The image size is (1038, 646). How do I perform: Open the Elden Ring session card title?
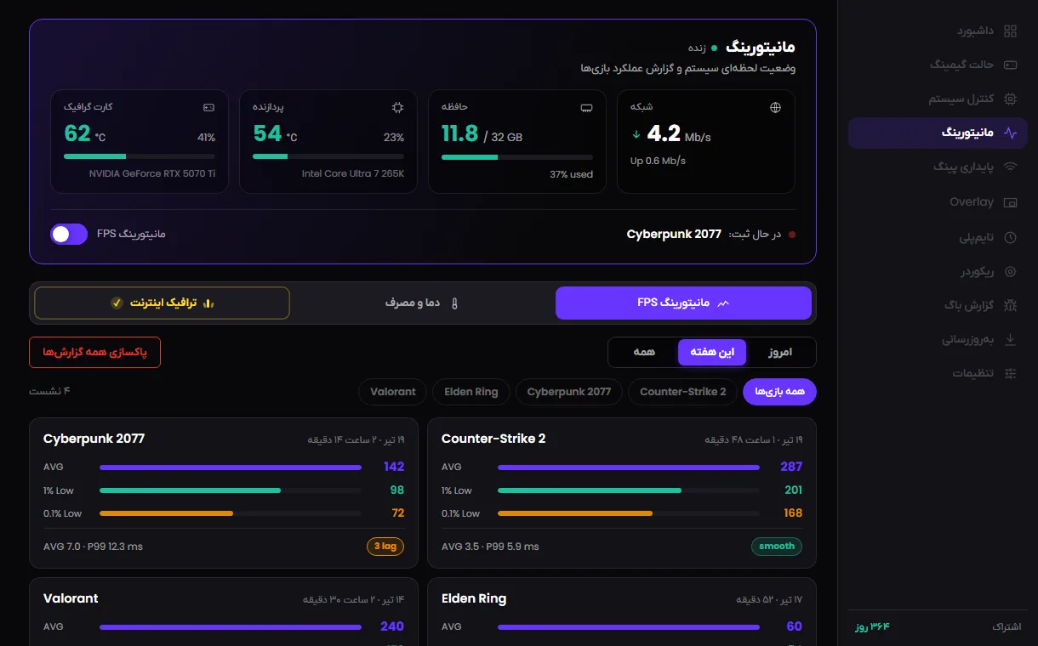pos(474,598)
